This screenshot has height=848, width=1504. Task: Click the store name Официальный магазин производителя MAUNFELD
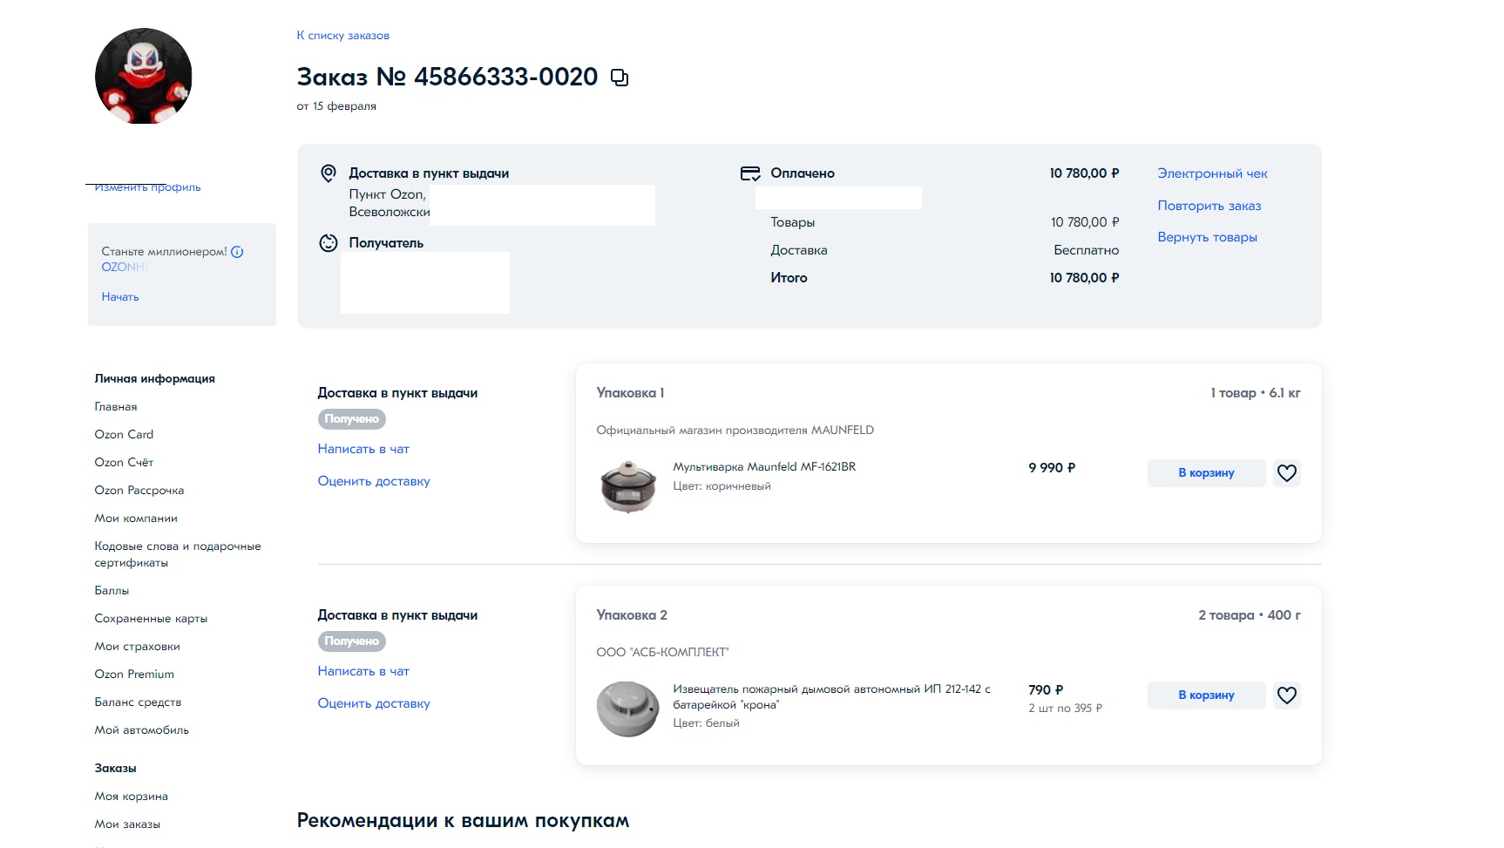735,431
